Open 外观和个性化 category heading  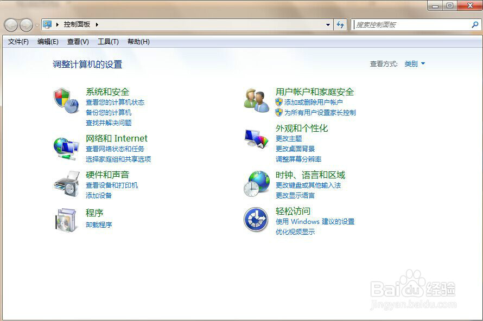(302, 128)
